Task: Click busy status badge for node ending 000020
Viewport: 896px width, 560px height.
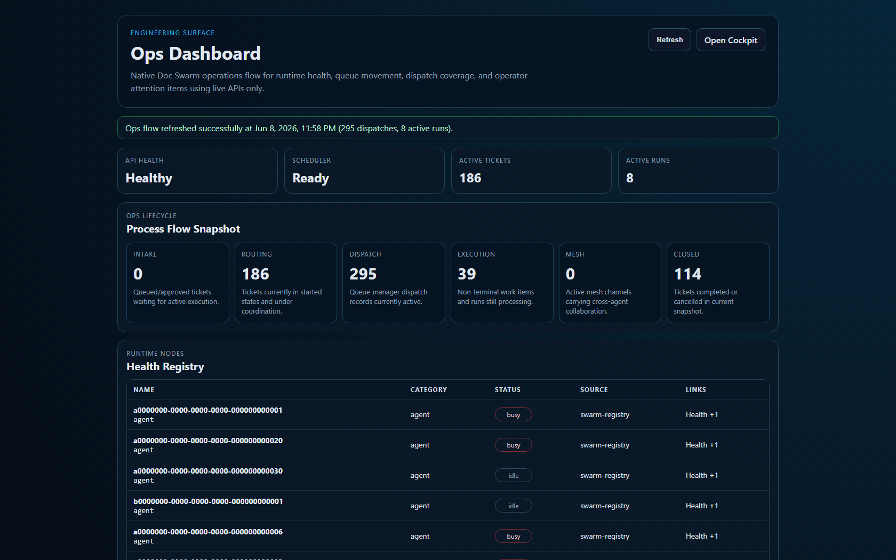Action: 514,445
